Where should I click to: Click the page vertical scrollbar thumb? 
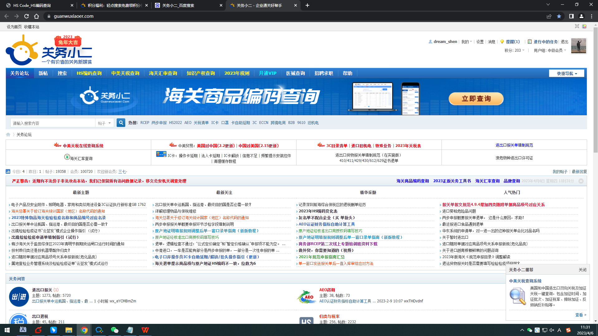596,90
